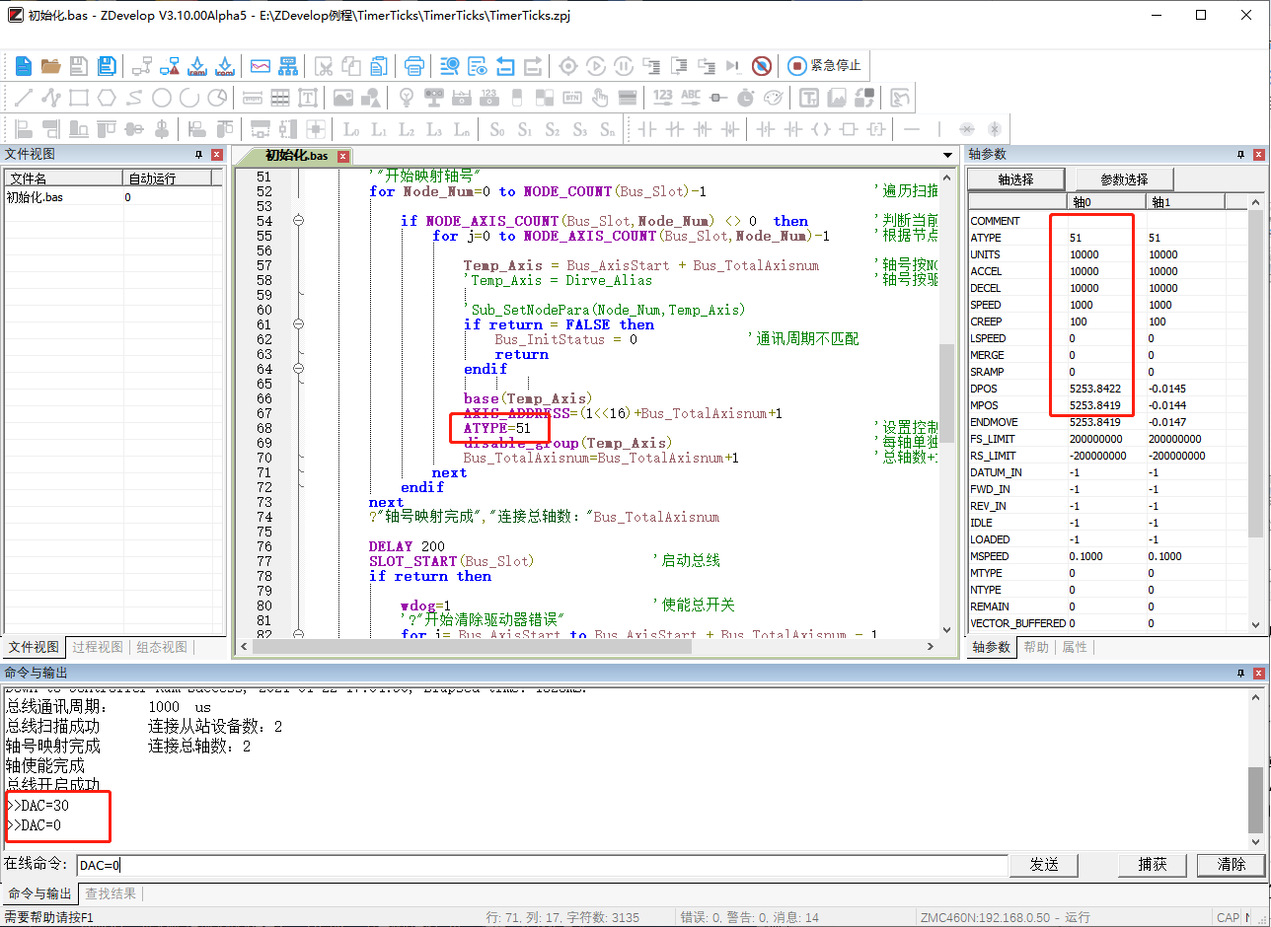Click the New File toolbar icon
The width and height of the screenshot is (1271, 927).
point(23,66)
